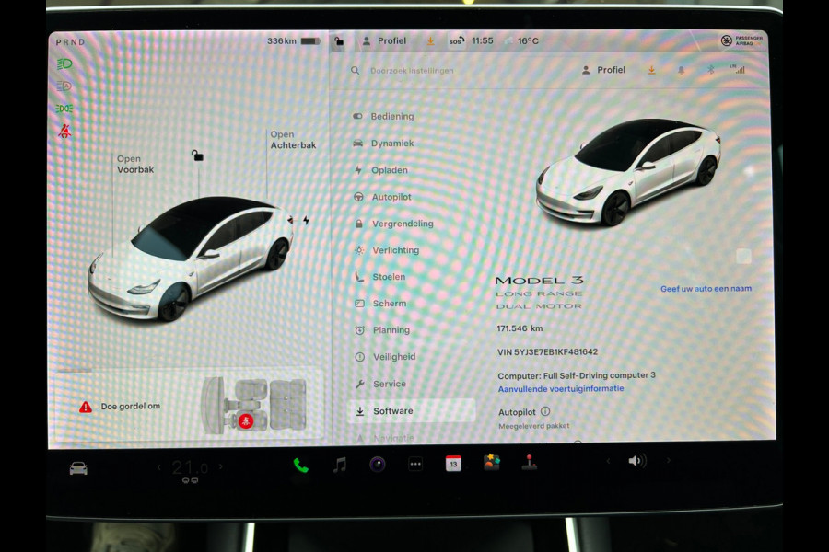The image size is (829, 552).
Task: Open the toybox app icon
Action: [x=492, y=463]
